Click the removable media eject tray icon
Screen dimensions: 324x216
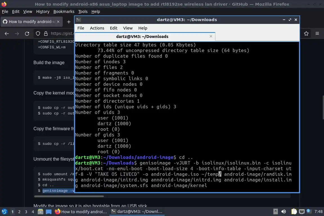click(275, 211)
